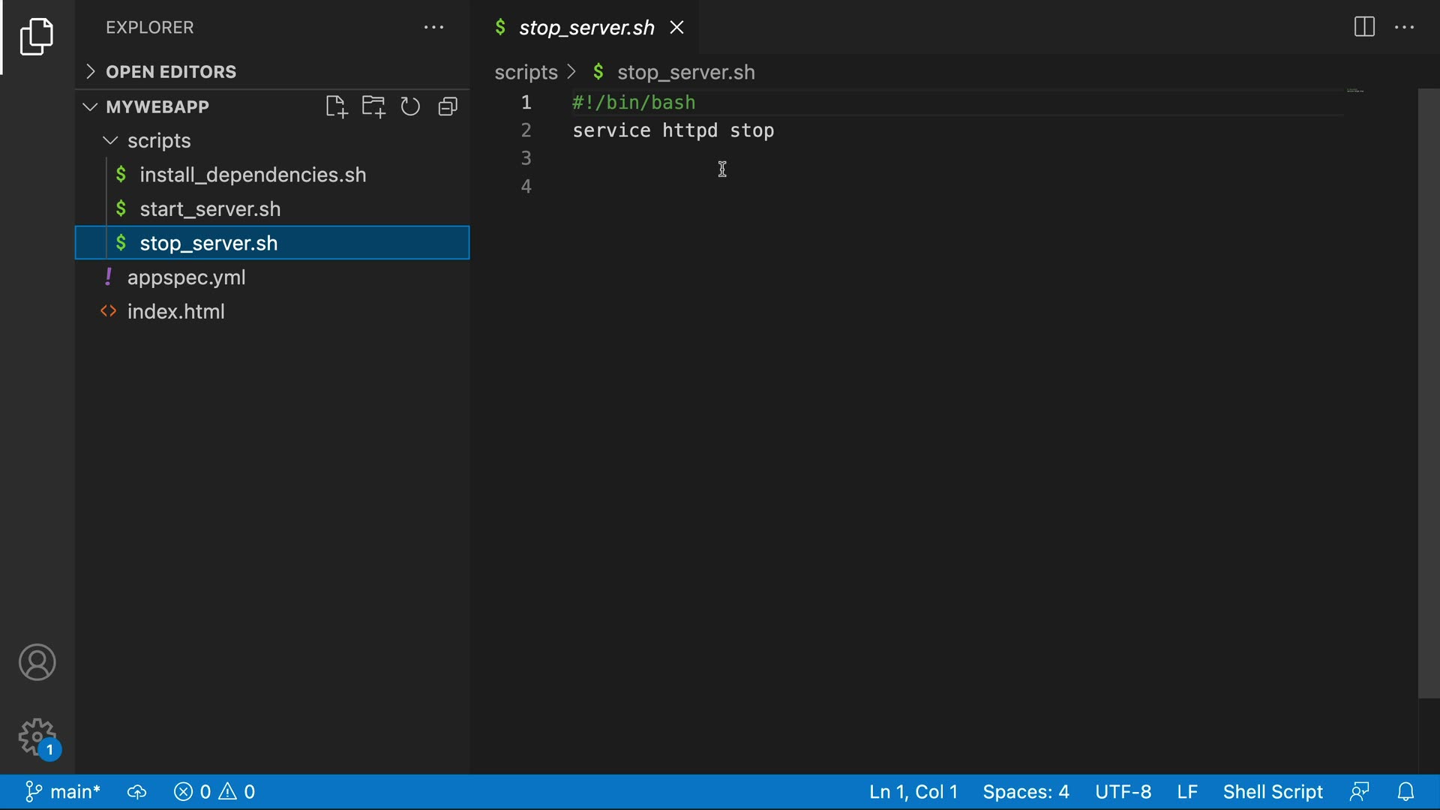The image size is (1440, 810).
Task: Open the notifications bell
Action: tap(1406, 792)
